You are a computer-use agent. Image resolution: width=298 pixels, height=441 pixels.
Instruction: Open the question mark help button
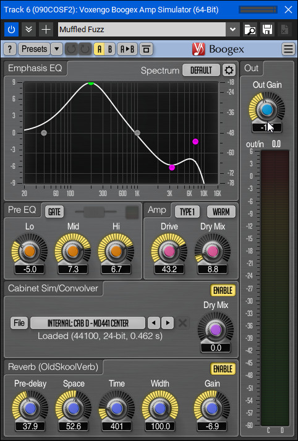[10, 49]
